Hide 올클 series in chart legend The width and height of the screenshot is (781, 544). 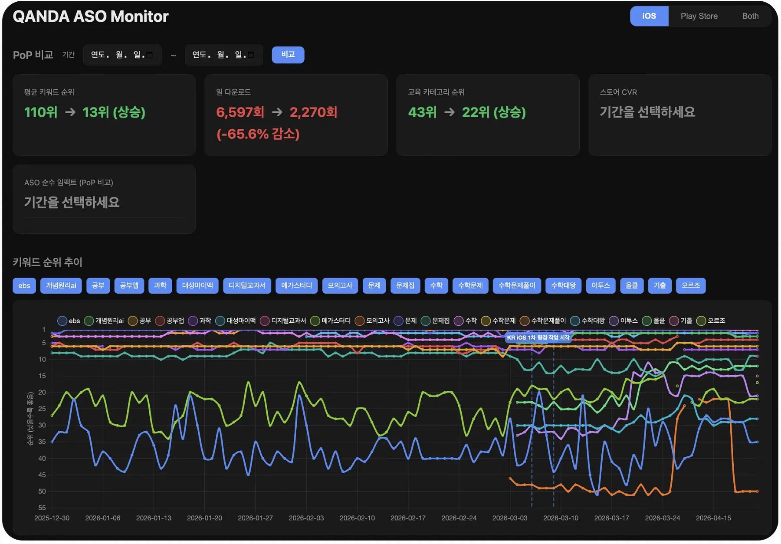653,321
